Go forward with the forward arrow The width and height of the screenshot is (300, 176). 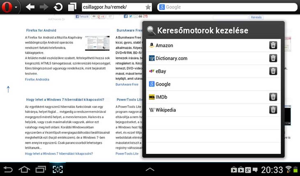pyautogui.click(x=44, y=7)
